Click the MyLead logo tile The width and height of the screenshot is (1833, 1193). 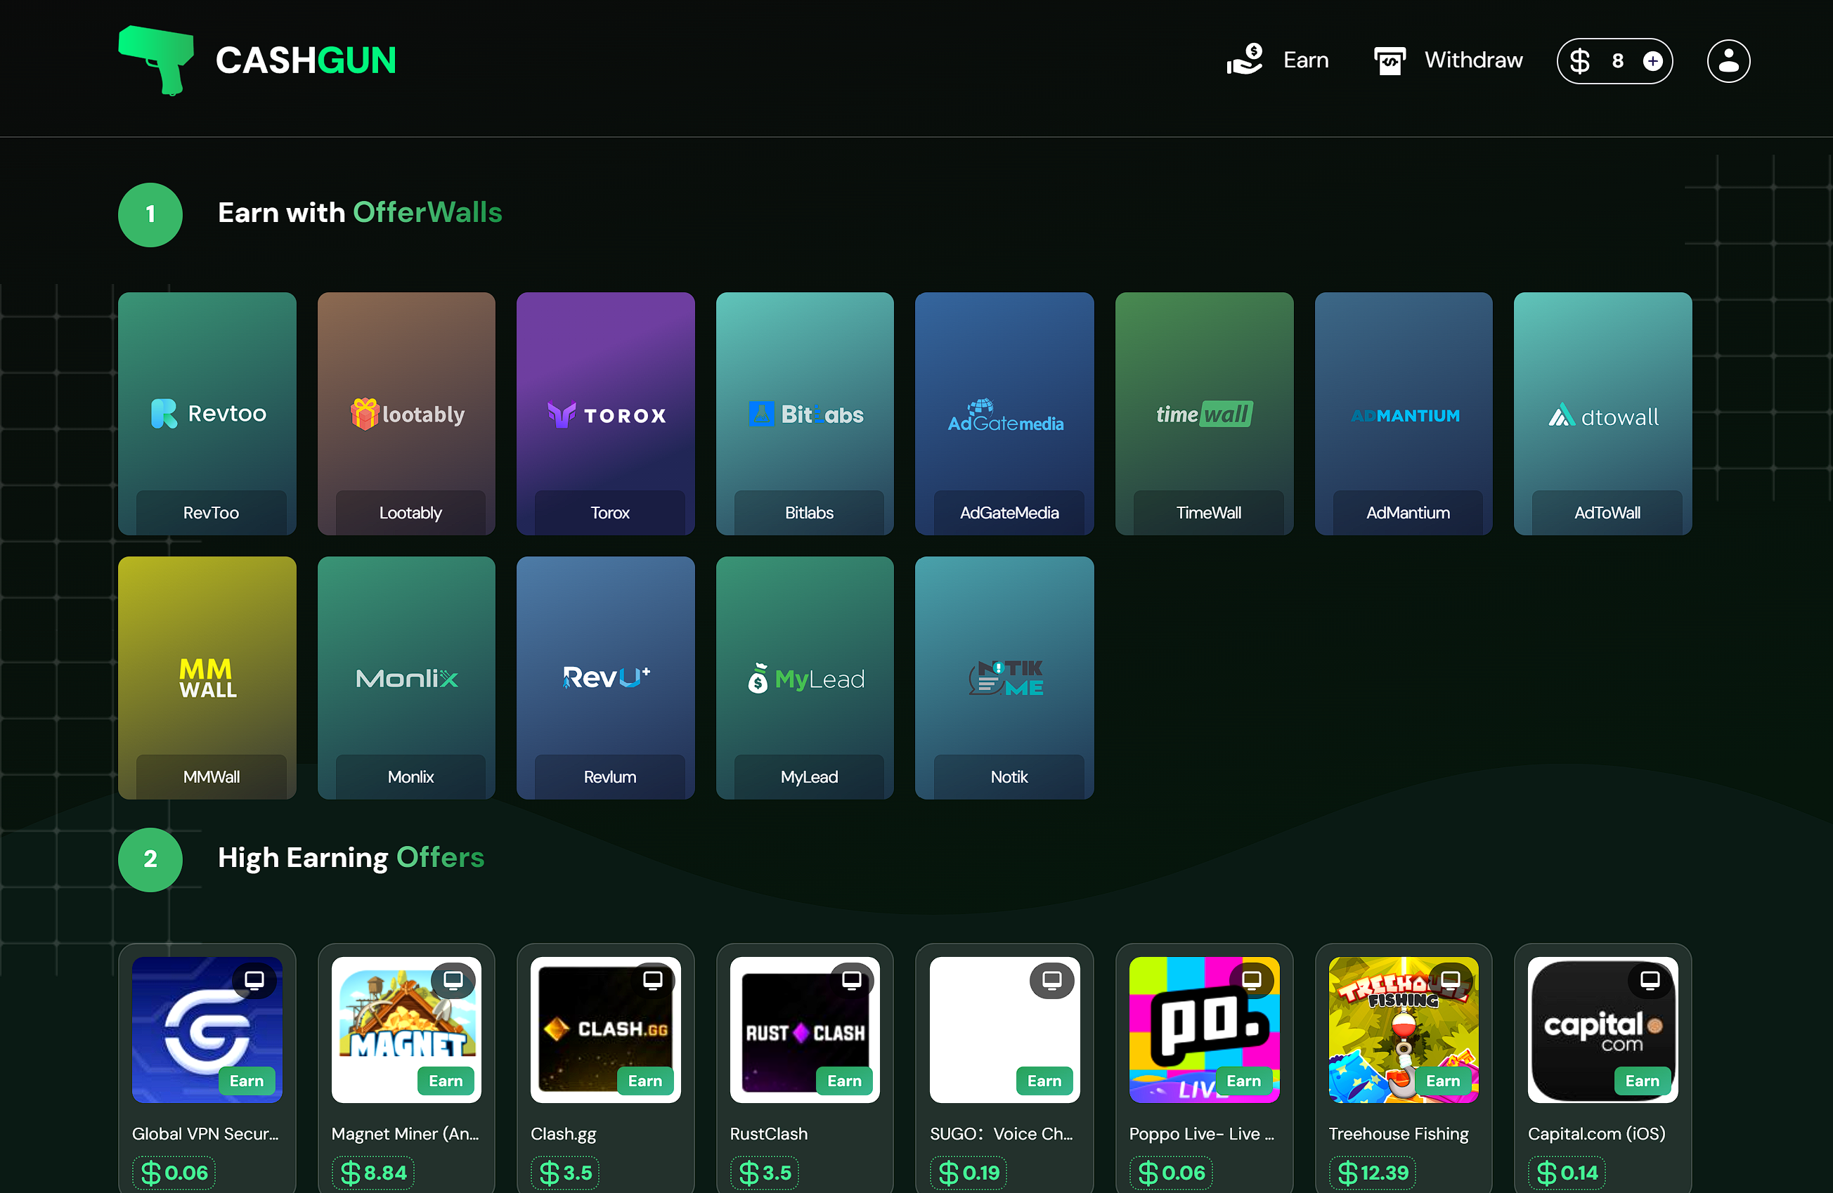click(805, 678)
